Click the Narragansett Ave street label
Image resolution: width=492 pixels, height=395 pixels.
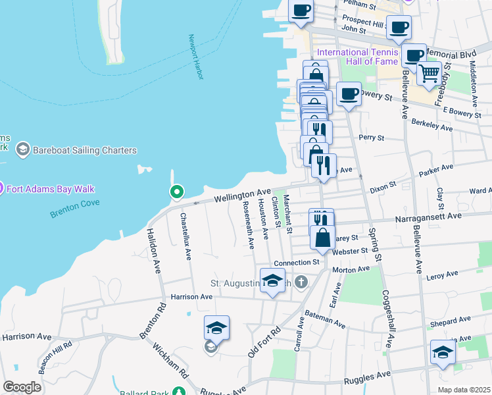428,217
